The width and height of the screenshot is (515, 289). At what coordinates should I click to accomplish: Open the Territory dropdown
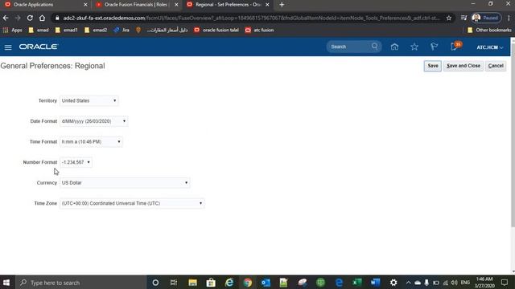click(x=89, y=100)
